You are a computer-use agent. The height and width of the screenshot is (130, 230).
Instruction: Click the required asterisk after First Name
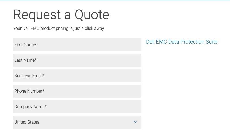[x=36, y=44]
